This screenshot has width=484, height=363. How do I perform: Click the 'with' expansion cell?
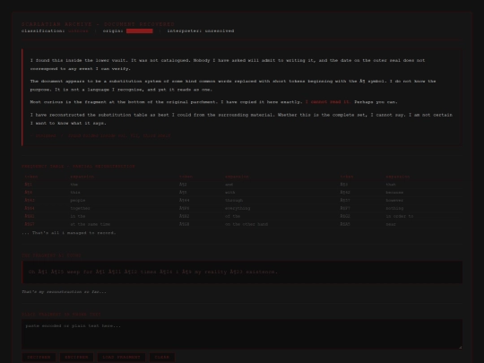230,193
